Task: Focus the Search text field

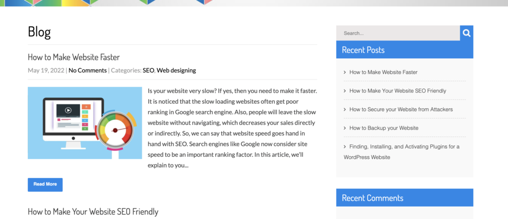Action: (x=398, y=33)
